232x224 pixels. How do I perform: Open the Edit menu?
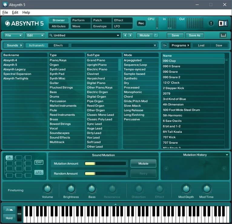pos(15,12)
